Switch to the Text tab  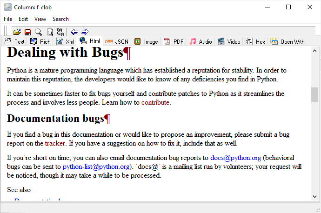pos(14,41)
